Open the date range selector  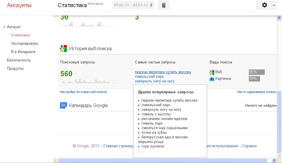(133, 5)
